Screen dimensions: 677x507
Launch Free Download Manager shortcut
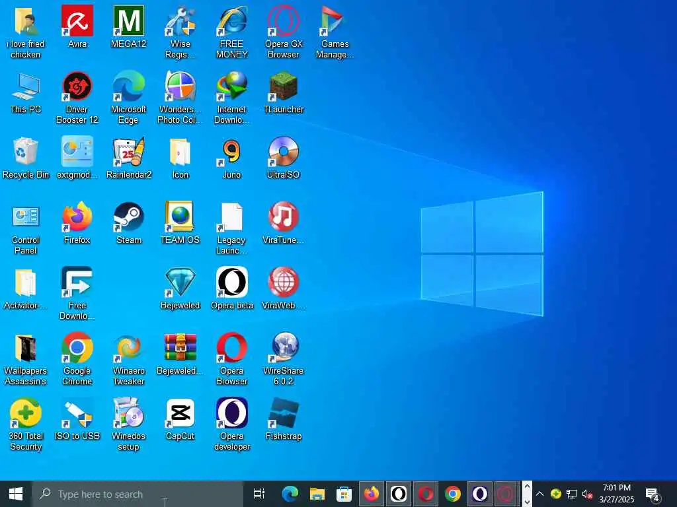pyautogui.click(x=77, y=294)
